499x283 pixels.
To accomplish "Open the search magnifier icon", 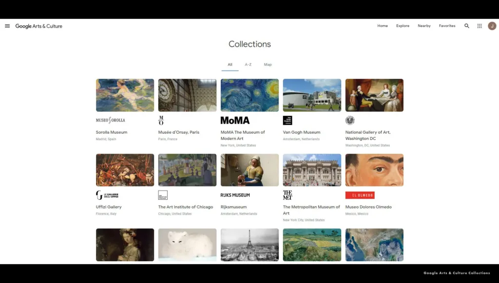I will coord(466,26).
